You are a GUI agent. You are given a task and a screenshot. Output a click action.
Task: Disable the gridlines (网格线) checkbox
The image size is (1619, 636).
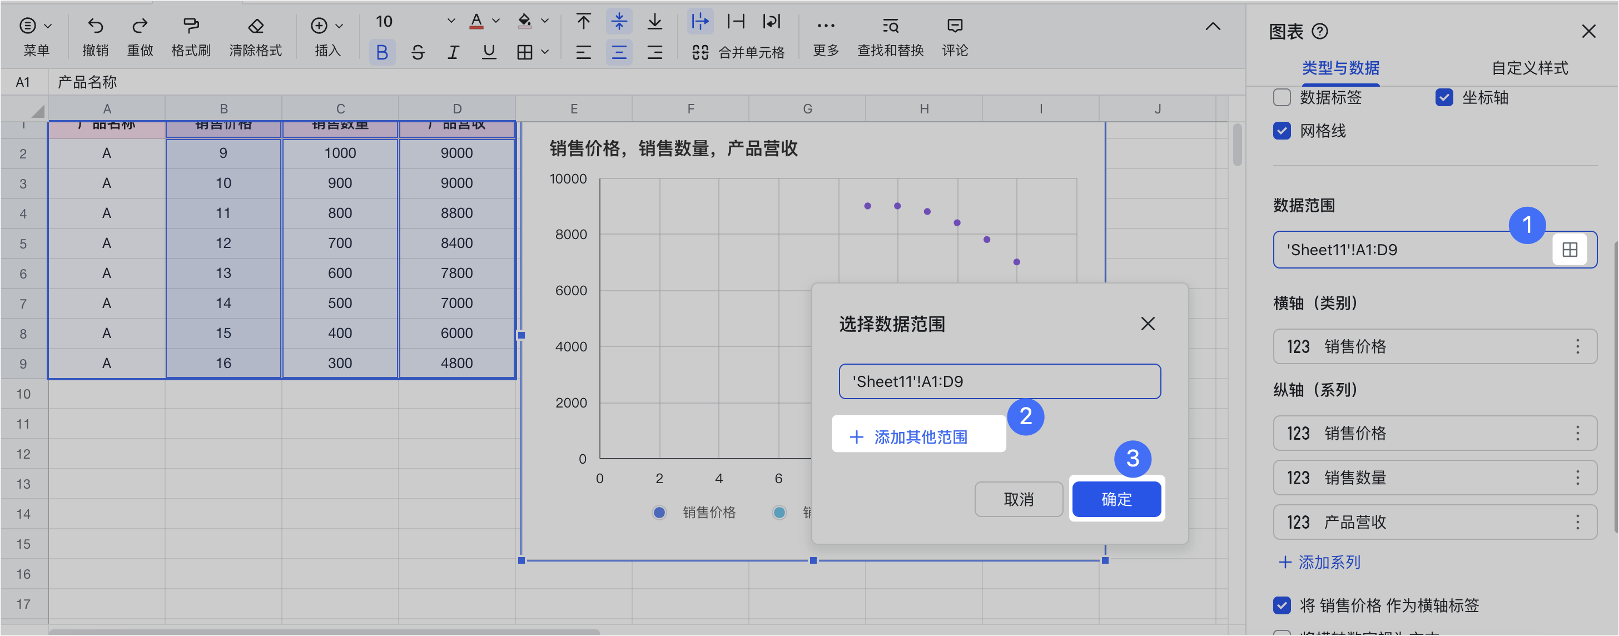(1282, 131)
